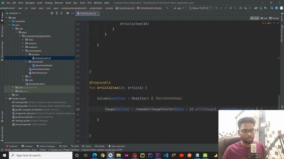The image size is (284, 159).
Task: Open the app run configuration dropdown
Action: coord(179,8)
